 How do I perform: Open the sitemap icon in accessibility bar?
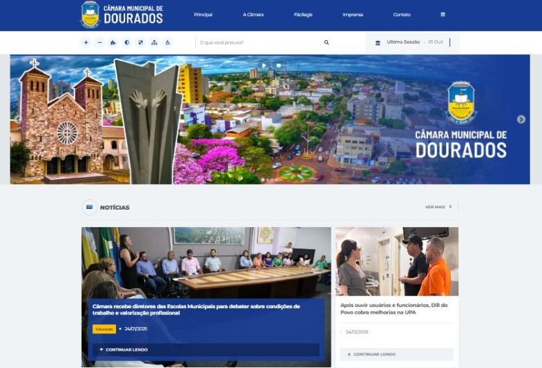point(154,42)
